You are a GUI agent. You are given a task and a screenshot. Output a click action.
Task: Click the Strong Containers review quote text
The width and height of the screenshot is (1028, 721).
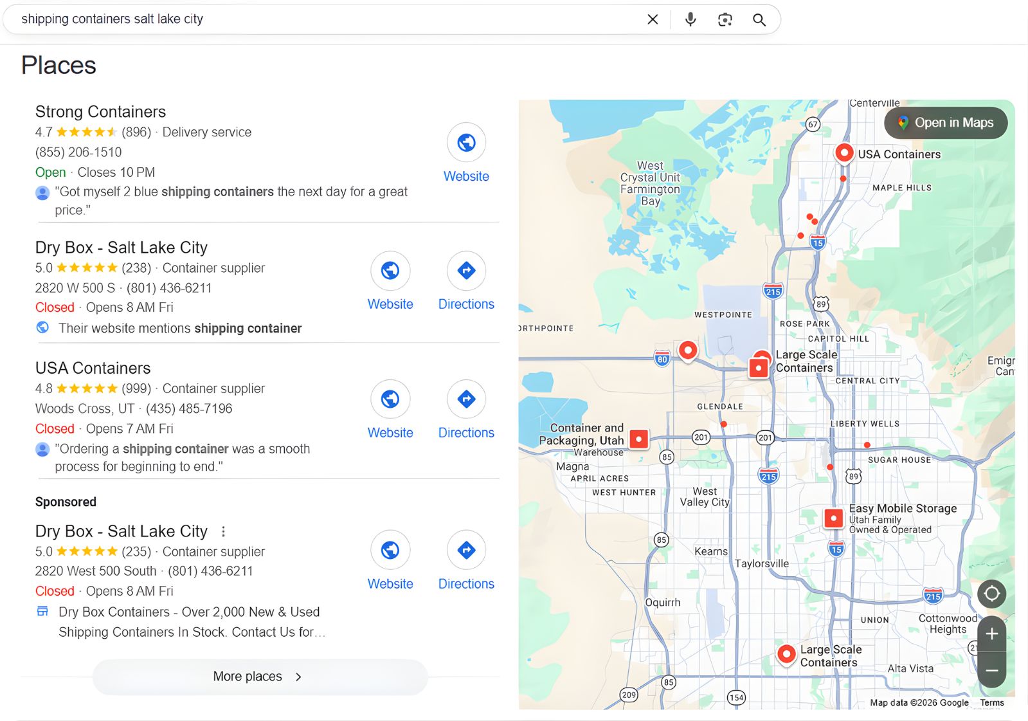pyautogui.click(x=231, y=201)
